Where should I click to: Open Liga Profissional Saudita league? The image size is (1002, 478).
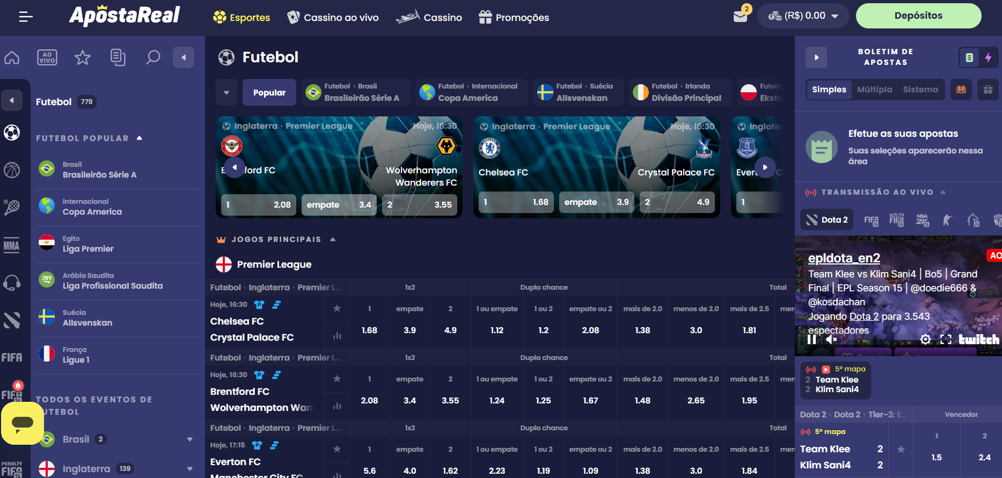click(x=118, y=281)
